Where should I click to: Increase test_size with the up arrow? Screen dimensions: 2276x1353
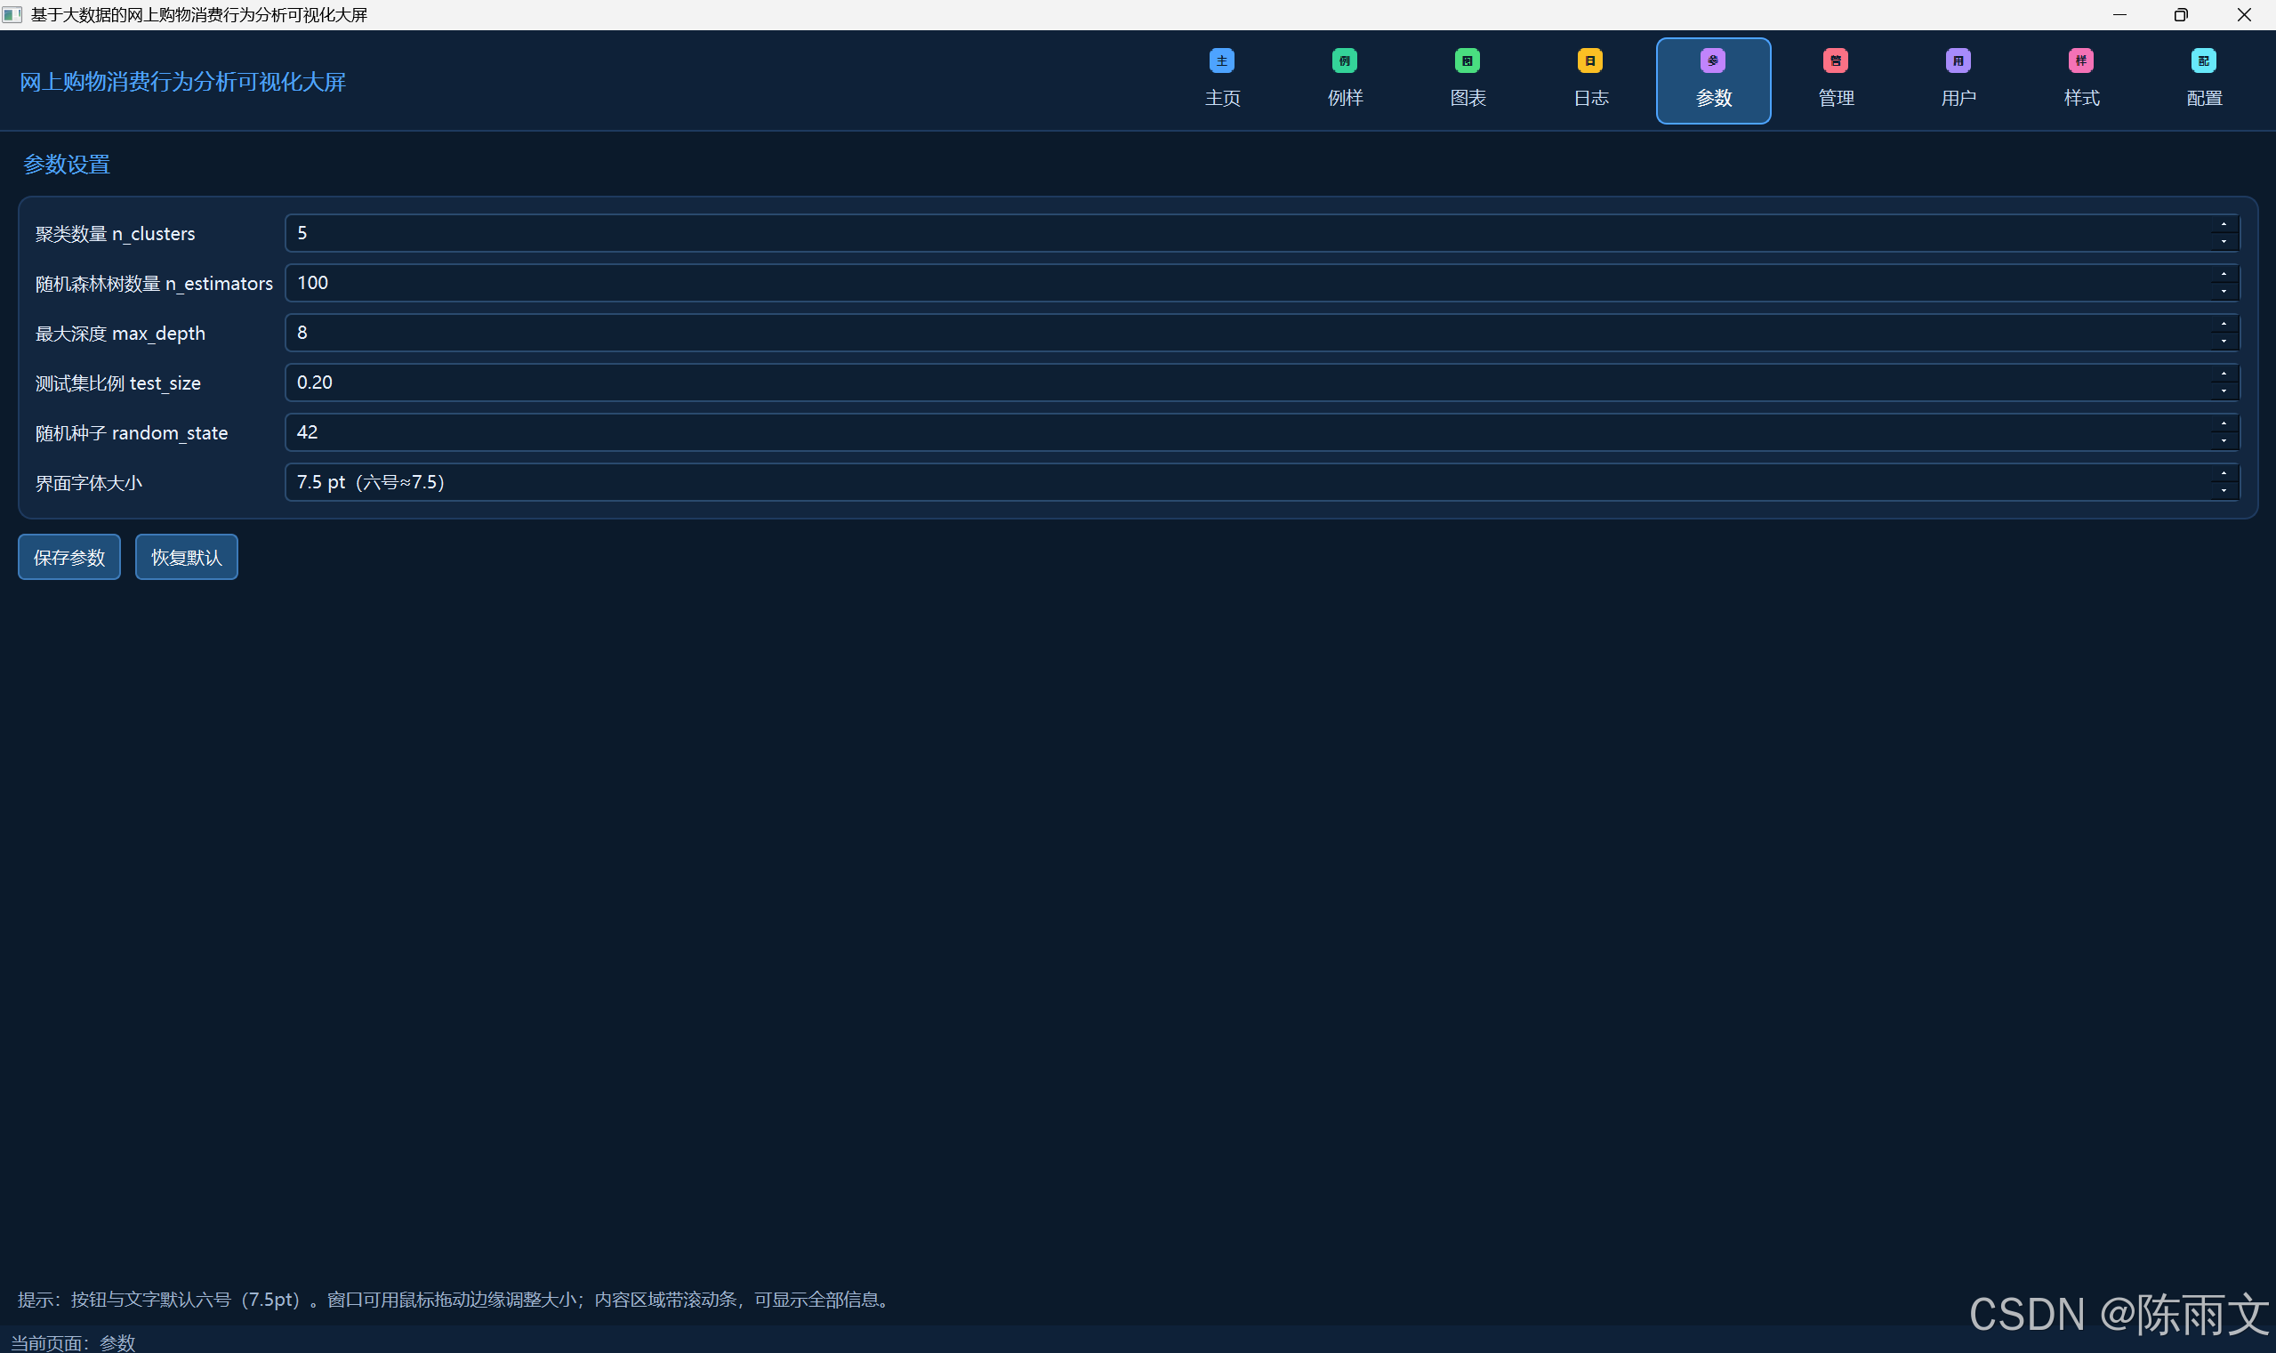[2224, 374]
